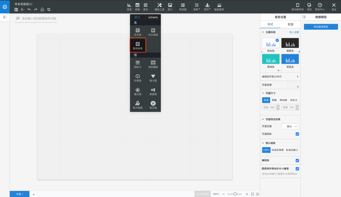Switch to the echarts tab
This screenshot has height=197, width=341.
(x=153, y=17)
